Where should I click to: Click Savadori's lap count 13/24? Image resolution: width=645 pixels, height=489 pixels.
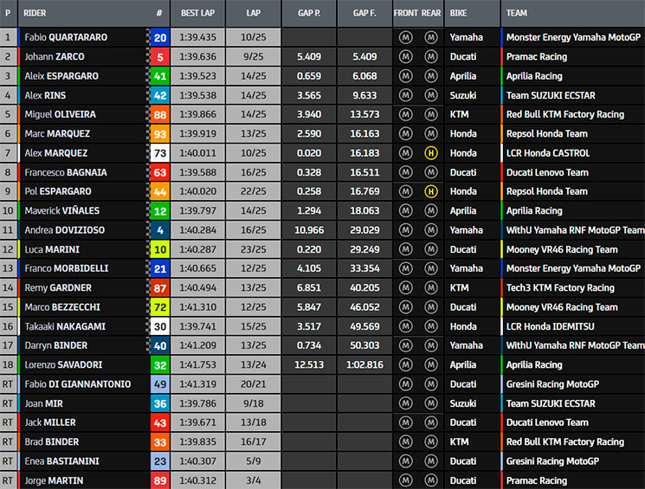click(x=254, y=364)
